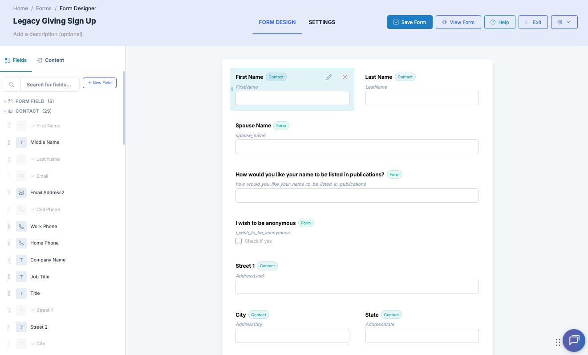Click the Company Name text type icon
The height and width of the screenshot is (355, 588).
coord(21,260)
